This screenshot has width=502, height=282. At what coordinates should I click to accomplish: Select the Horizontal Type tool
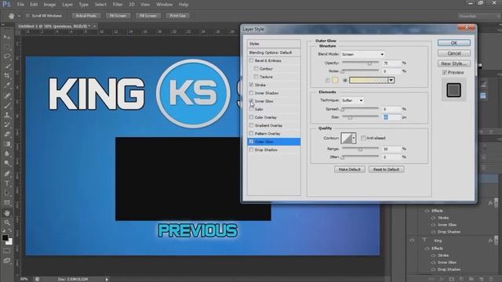[x=7, y=183]
